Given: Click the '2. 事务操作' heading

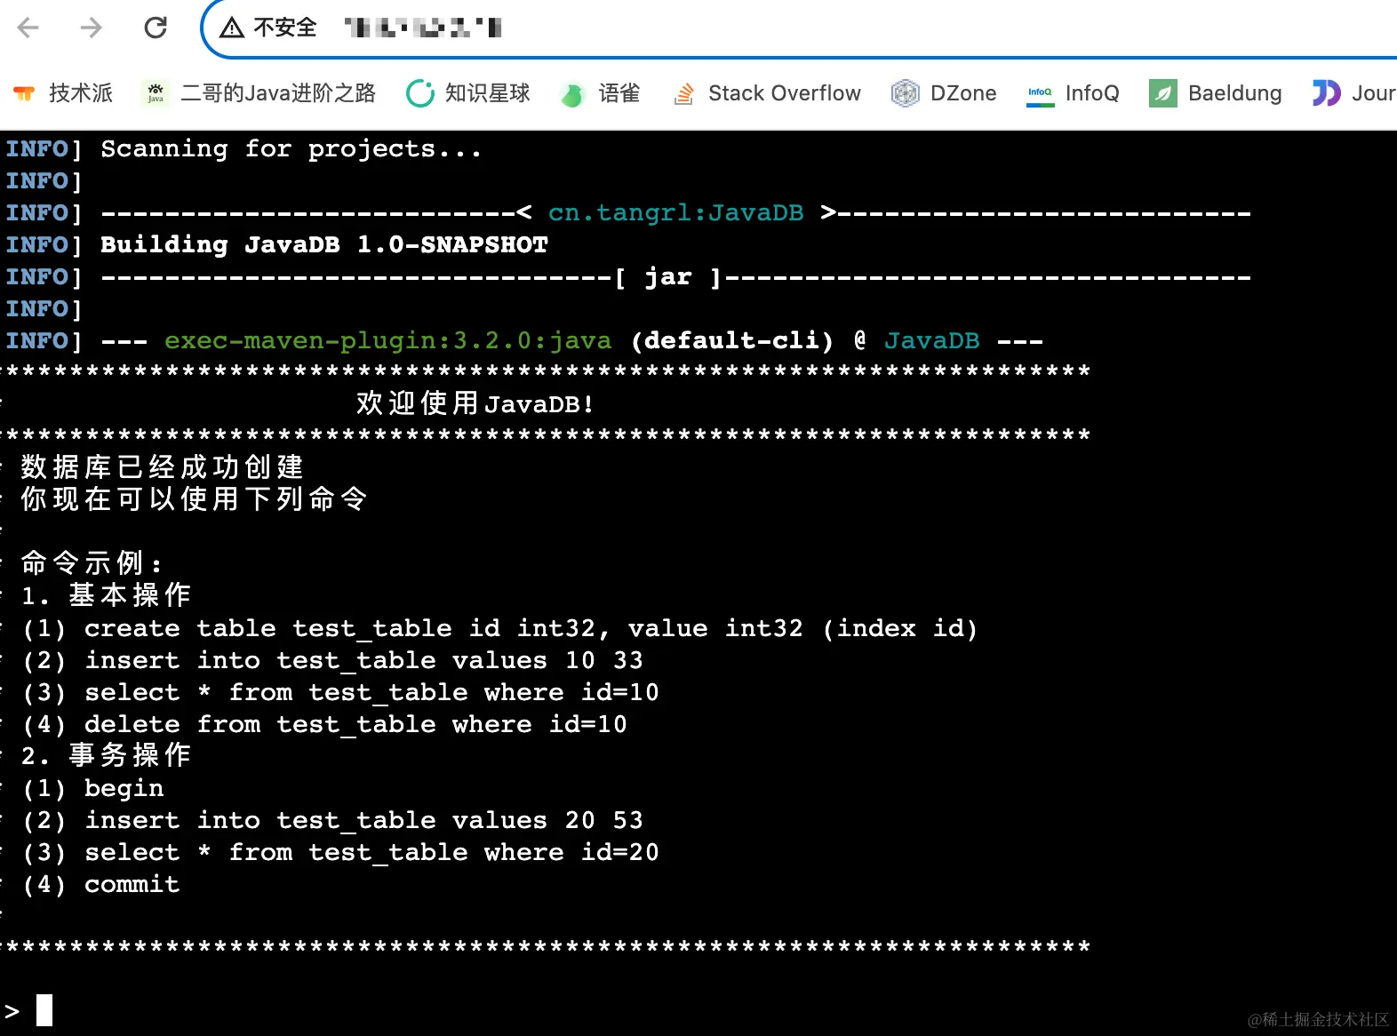Looking at the screenshot, I should click(x=107, y=755).
